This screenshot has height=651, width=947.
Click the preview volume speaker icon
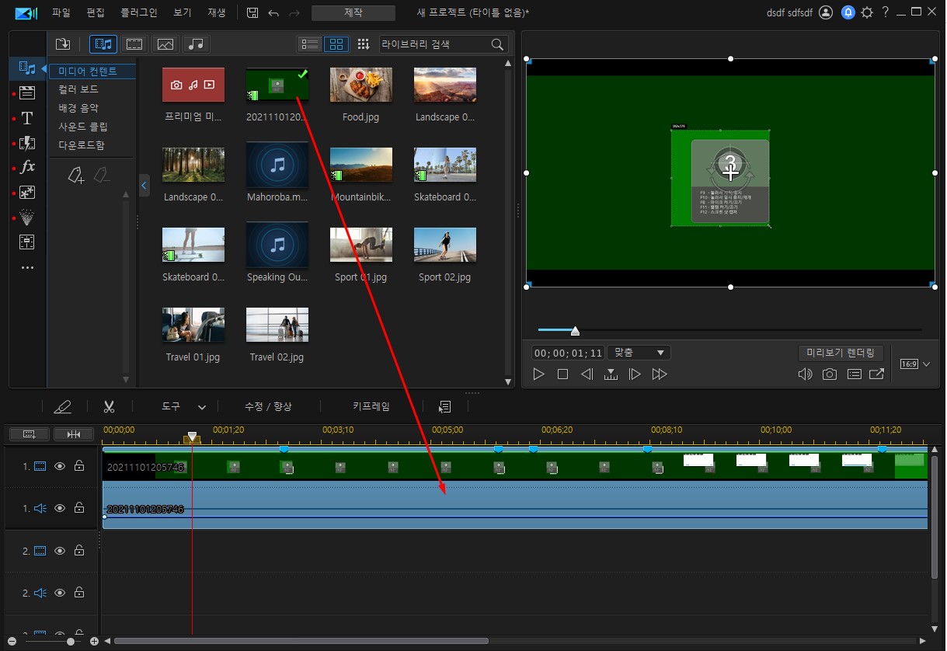point(806,374)
